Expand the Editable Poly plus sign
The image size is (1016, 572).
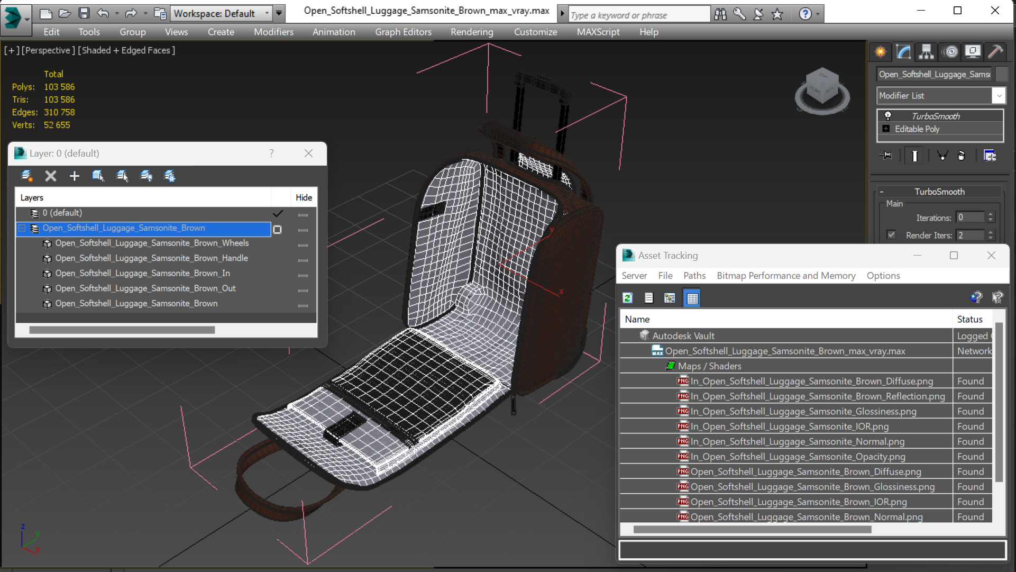886,129
